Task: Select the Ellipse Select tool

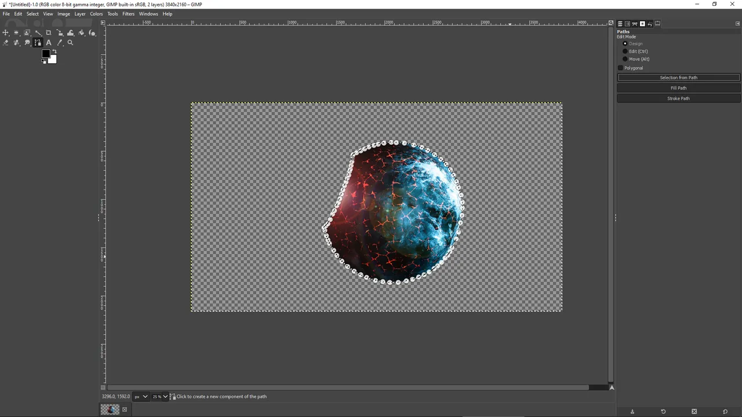Action: pos(16,32)
